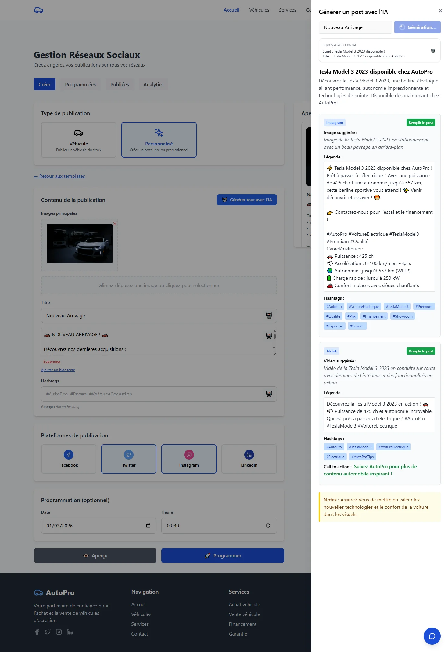The width and height of the screenshot is (448, 652).
Task: Click the text block scrollbar down arrow
Action: [274, 348]
